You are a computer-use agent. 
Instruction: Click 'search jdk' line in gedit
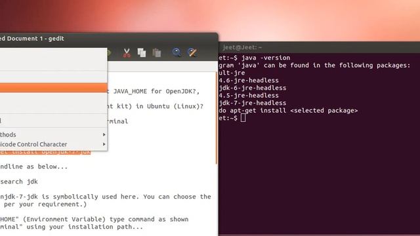click(19, 182)
